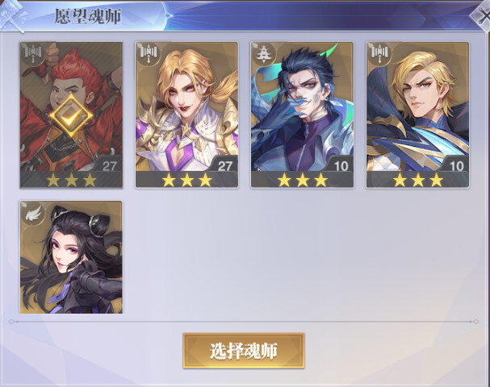Select the long blonde-haired woman card
Viewport: 490px width, 387px height.
point(186,115)
